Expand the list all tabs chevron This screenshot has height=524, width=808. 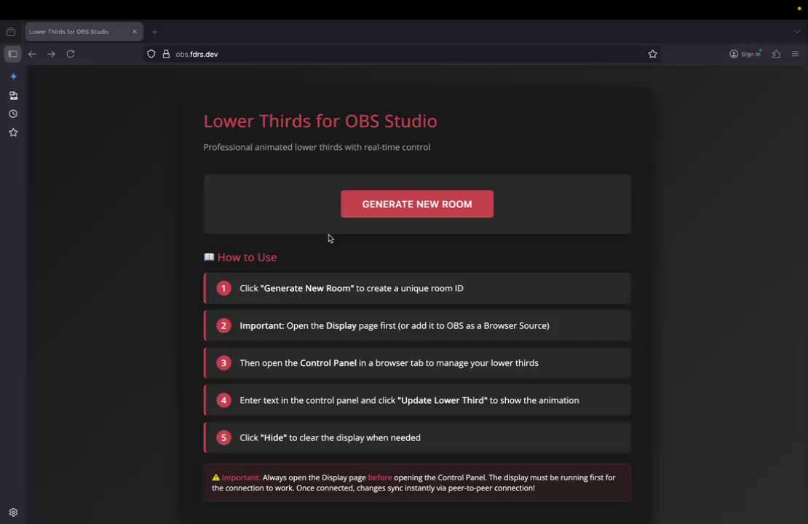[796, 32]
